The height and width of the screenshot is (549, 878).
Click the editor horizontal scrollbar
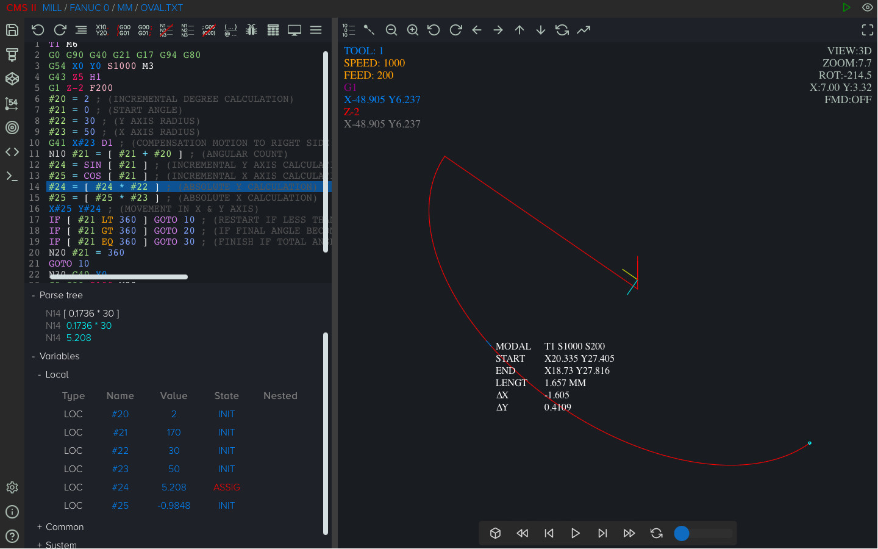click(x=119, y=277)
